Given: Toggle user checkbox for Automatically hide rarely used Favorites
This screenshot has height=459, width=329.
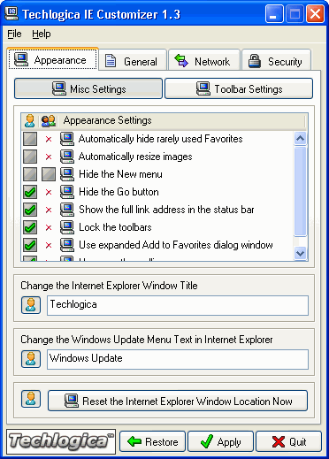Looking at the screenshot, I should pyautogui.click(x=30, y=139).
